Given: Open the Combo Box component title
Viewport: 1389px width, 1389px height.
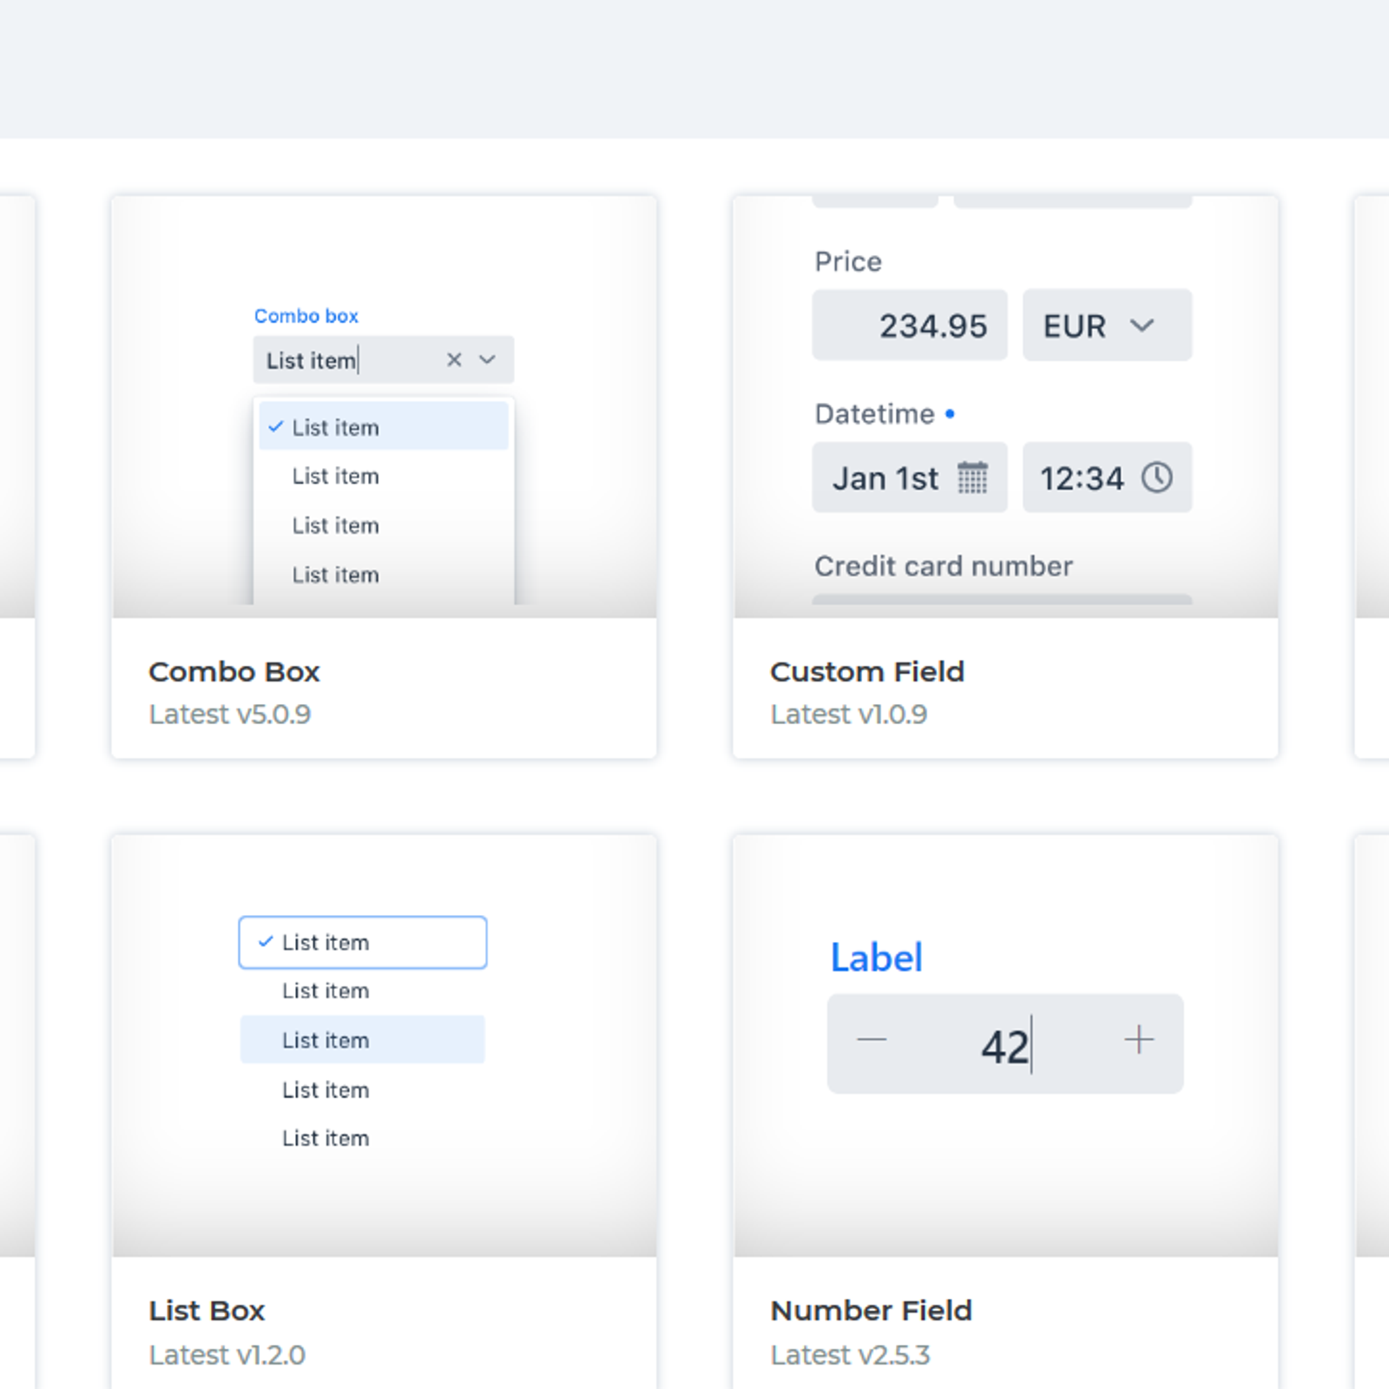Looking at the screenshot, I should 234,672.
